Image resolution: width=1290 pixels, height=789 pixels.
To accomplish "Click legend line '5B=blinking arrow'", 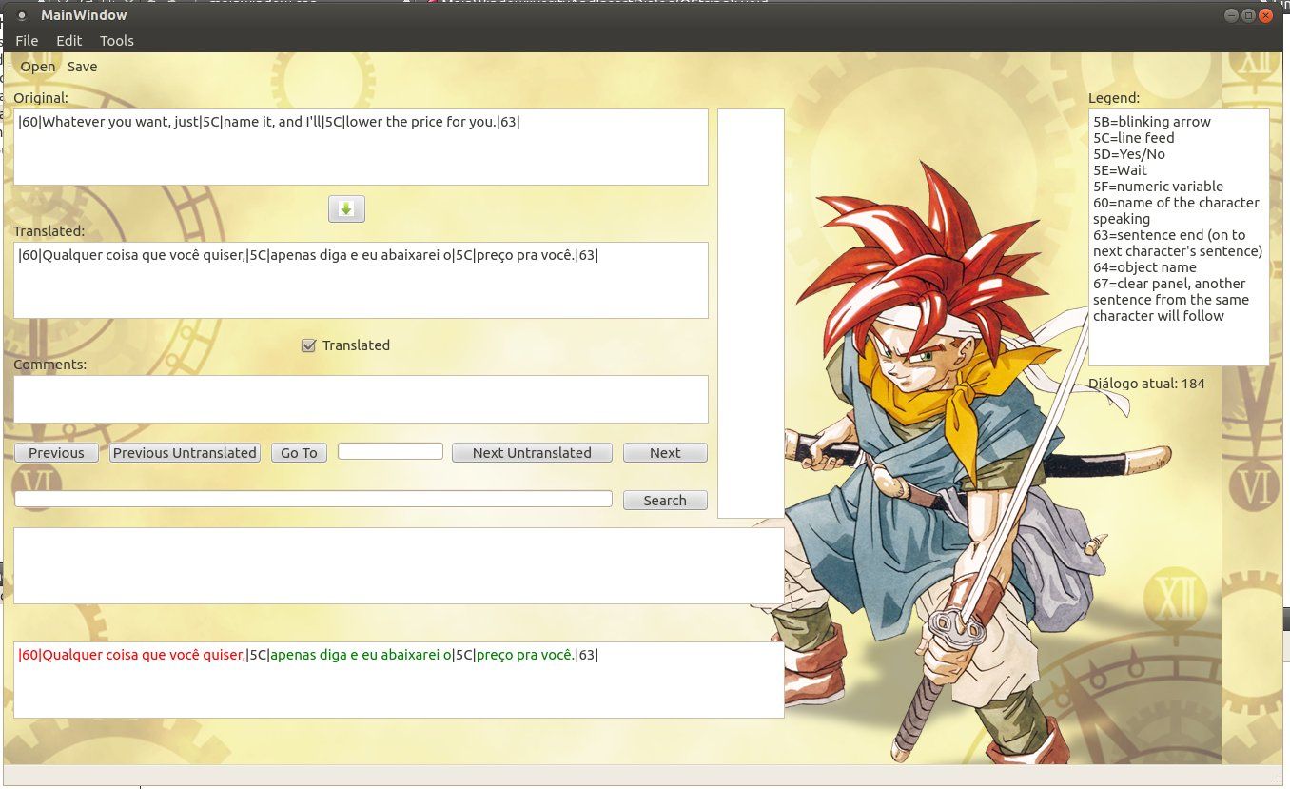I will tap(1152, 122).
